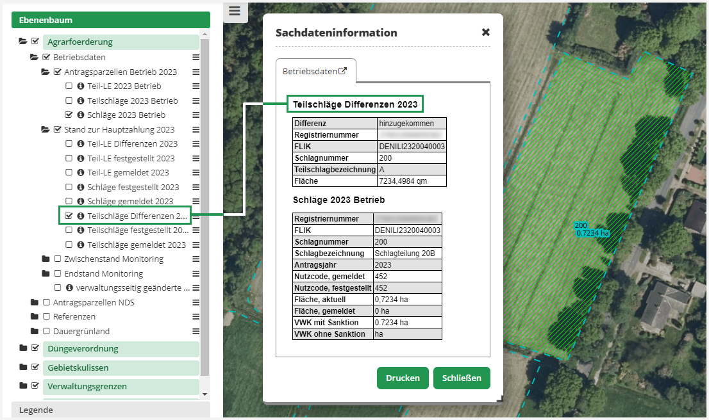Click info icon beside Teilschläge Differenzen layer
This screenshot has width=709, height=420.
pos(81,216)
